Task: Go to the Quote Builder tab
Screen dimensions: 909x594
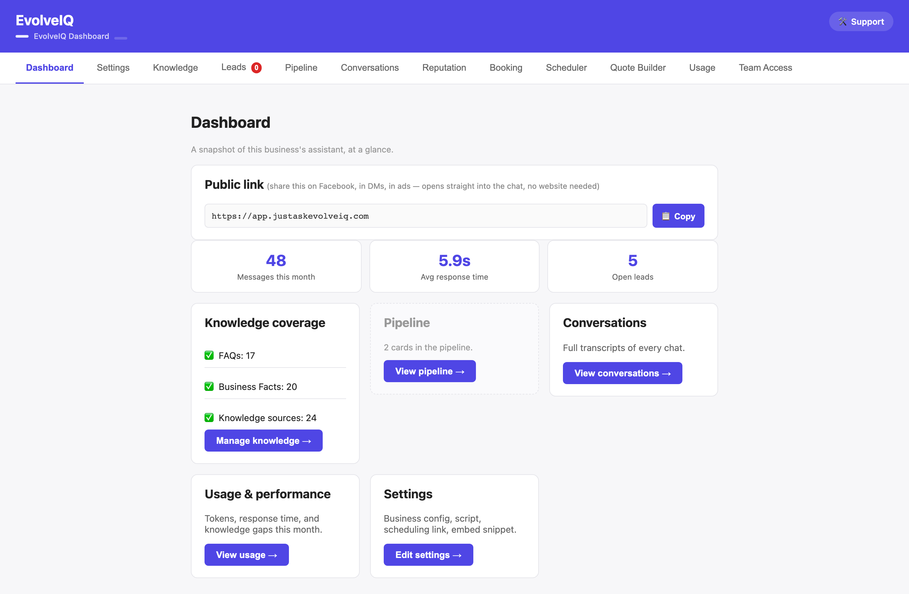Action: [638, 67]
